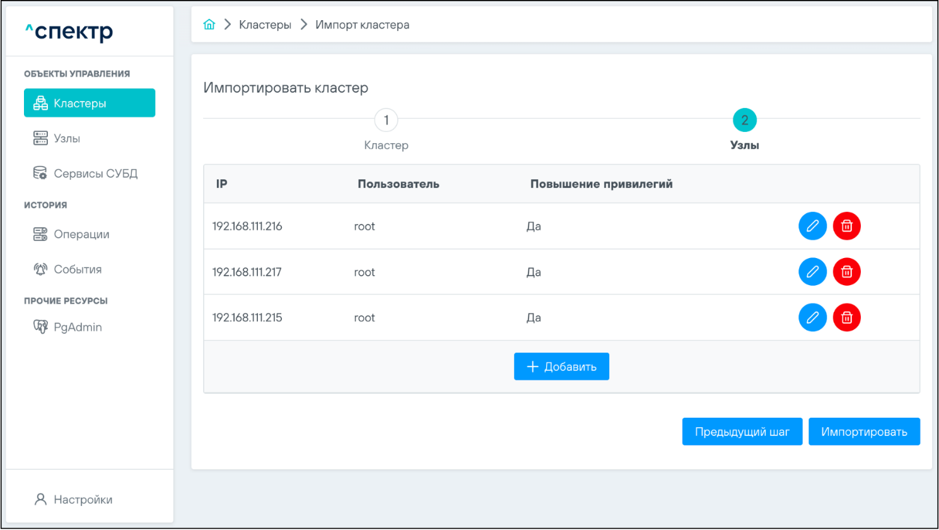
Task: Open Операции history page
Action: pos(81,234)
